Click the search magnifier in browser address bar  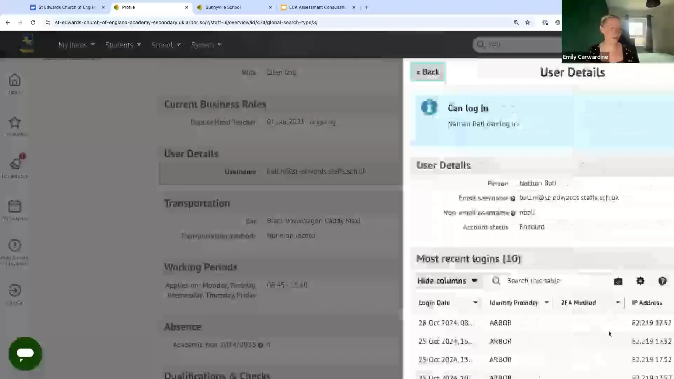[516, 22]
